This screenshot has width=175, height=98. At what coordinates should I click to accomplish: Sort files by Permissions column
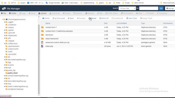coord(168,23)
